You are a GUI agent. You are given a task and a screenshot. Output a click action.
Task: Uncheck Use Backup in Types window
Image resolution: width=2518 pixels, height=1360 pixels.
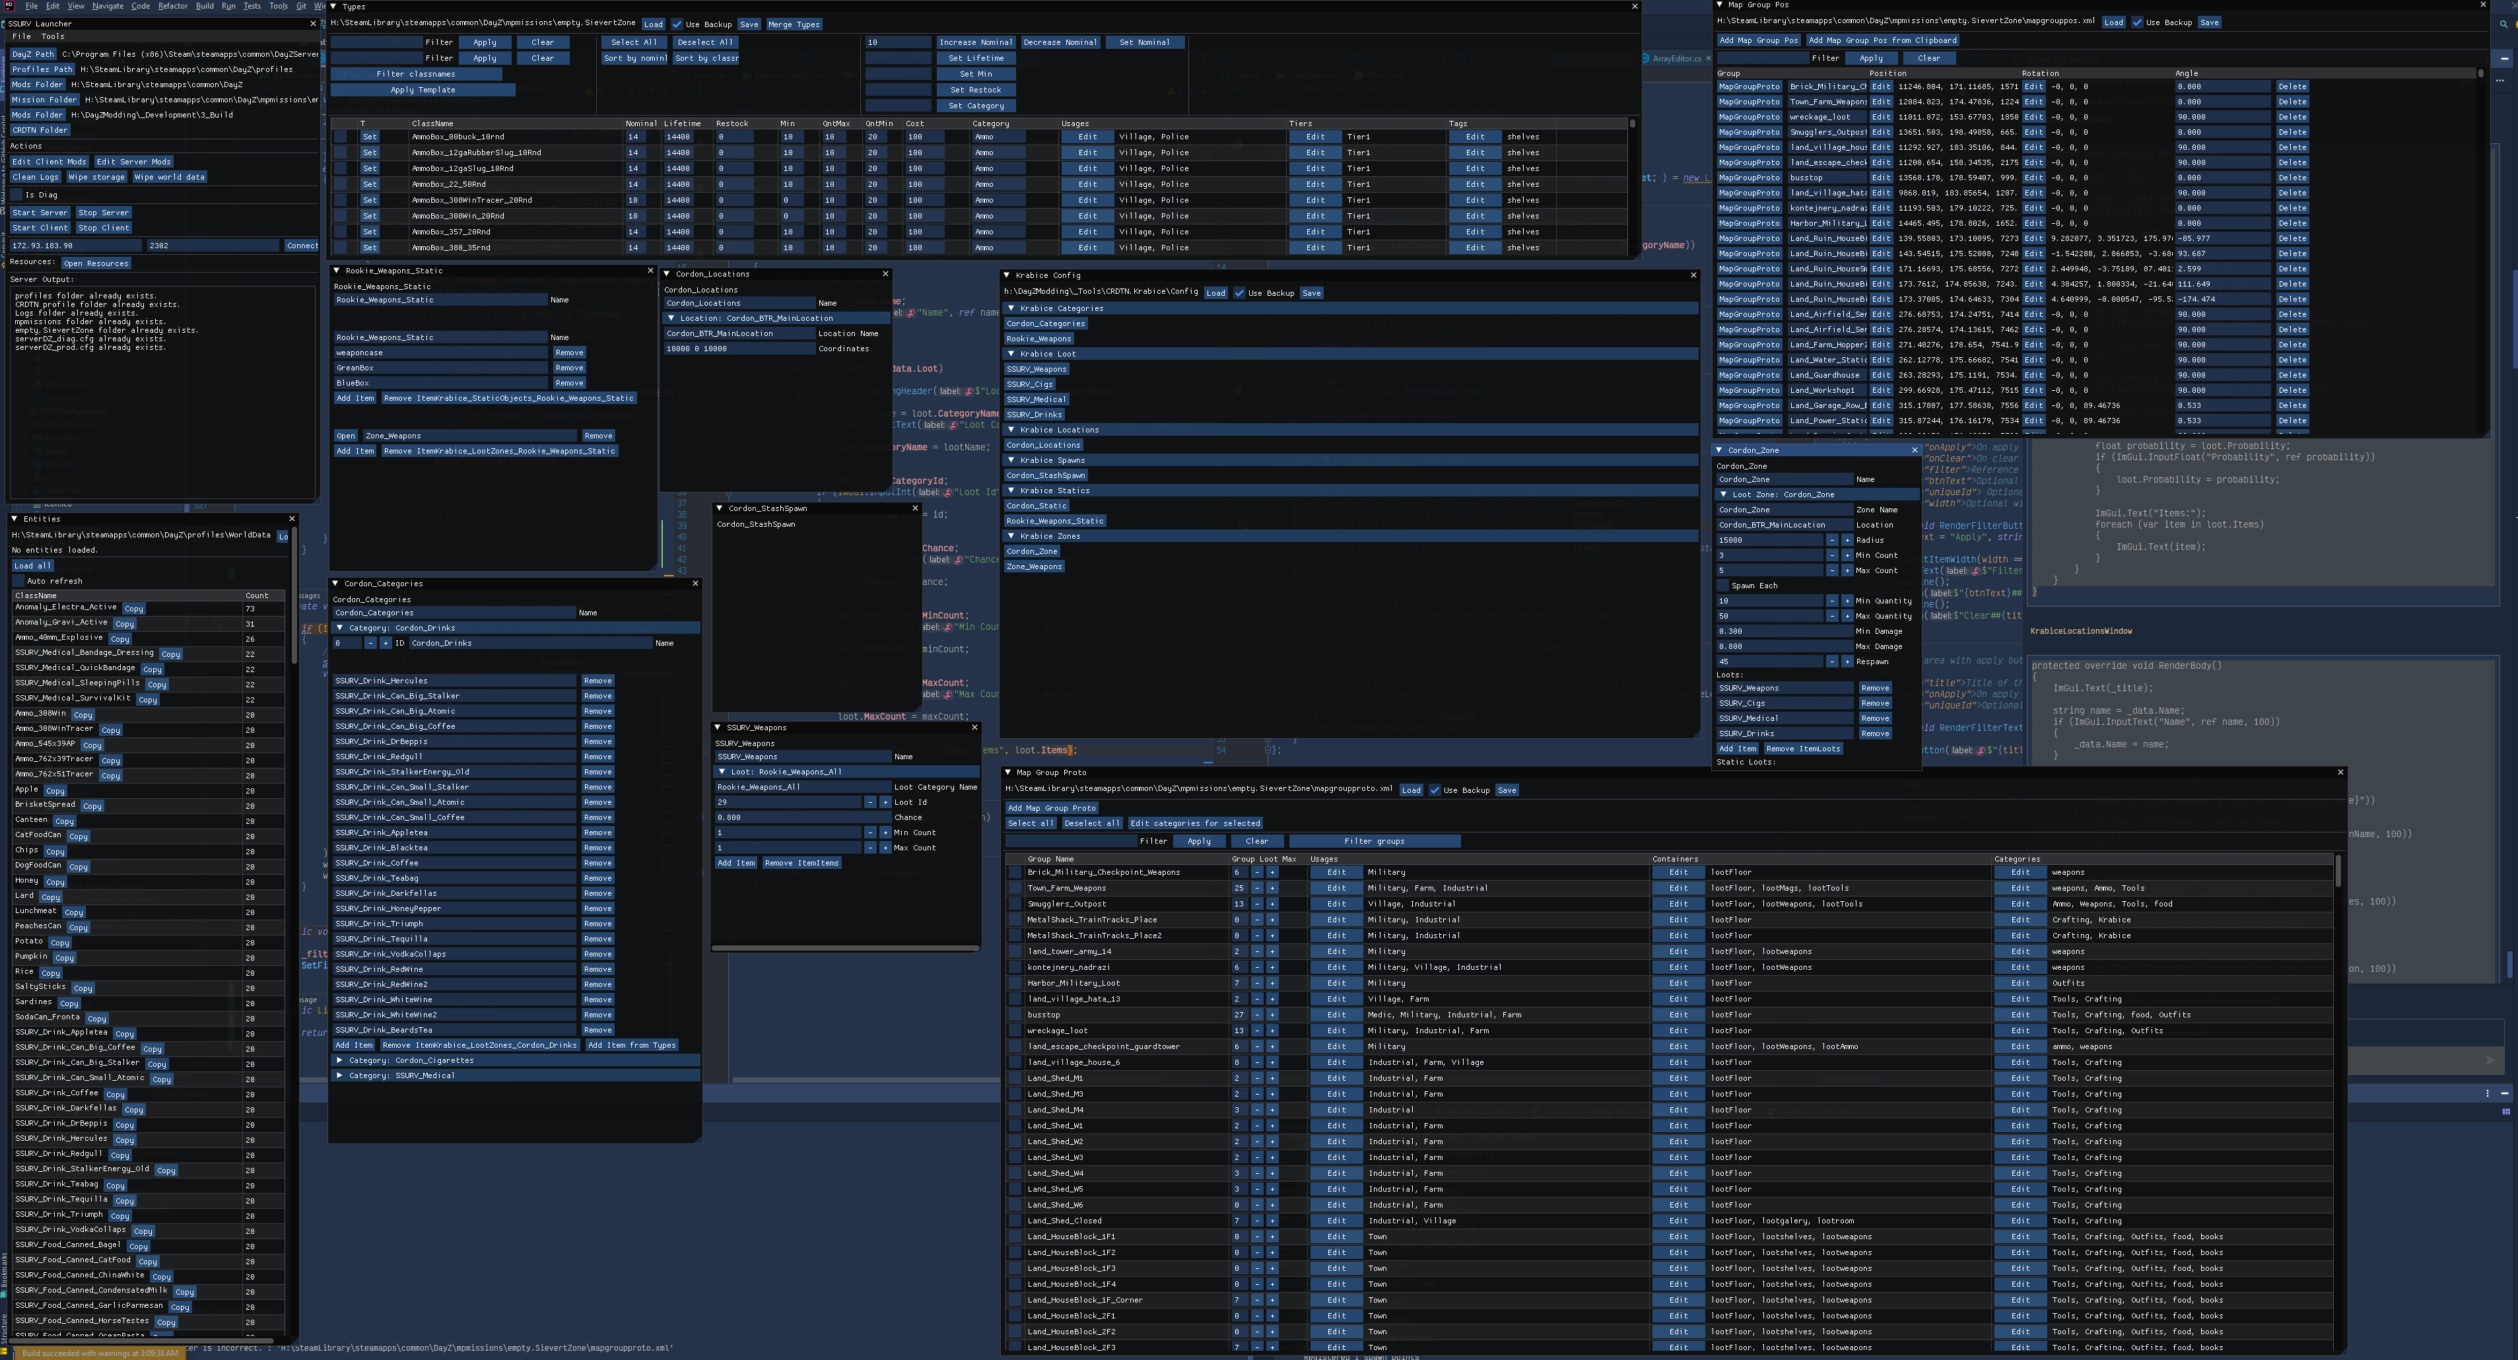[677, 24]
